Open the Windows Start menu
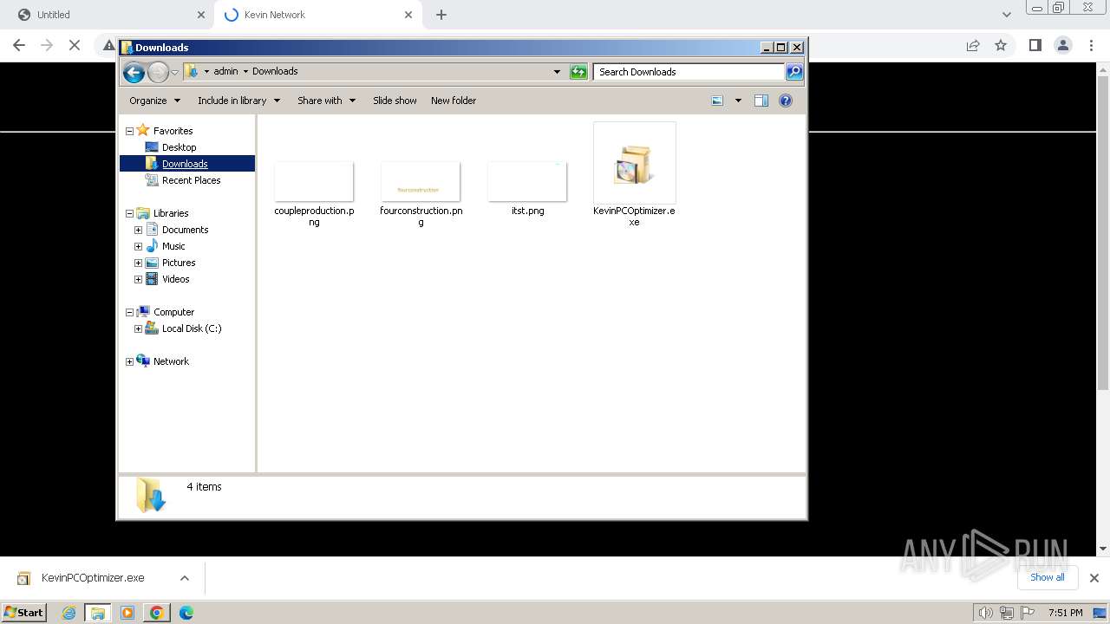The image size is (1110, 624). [x=23, y=612]
